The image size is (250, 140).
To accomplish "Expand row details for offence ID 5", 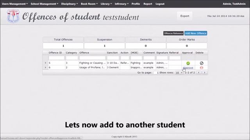I will [x=45, y=63].
